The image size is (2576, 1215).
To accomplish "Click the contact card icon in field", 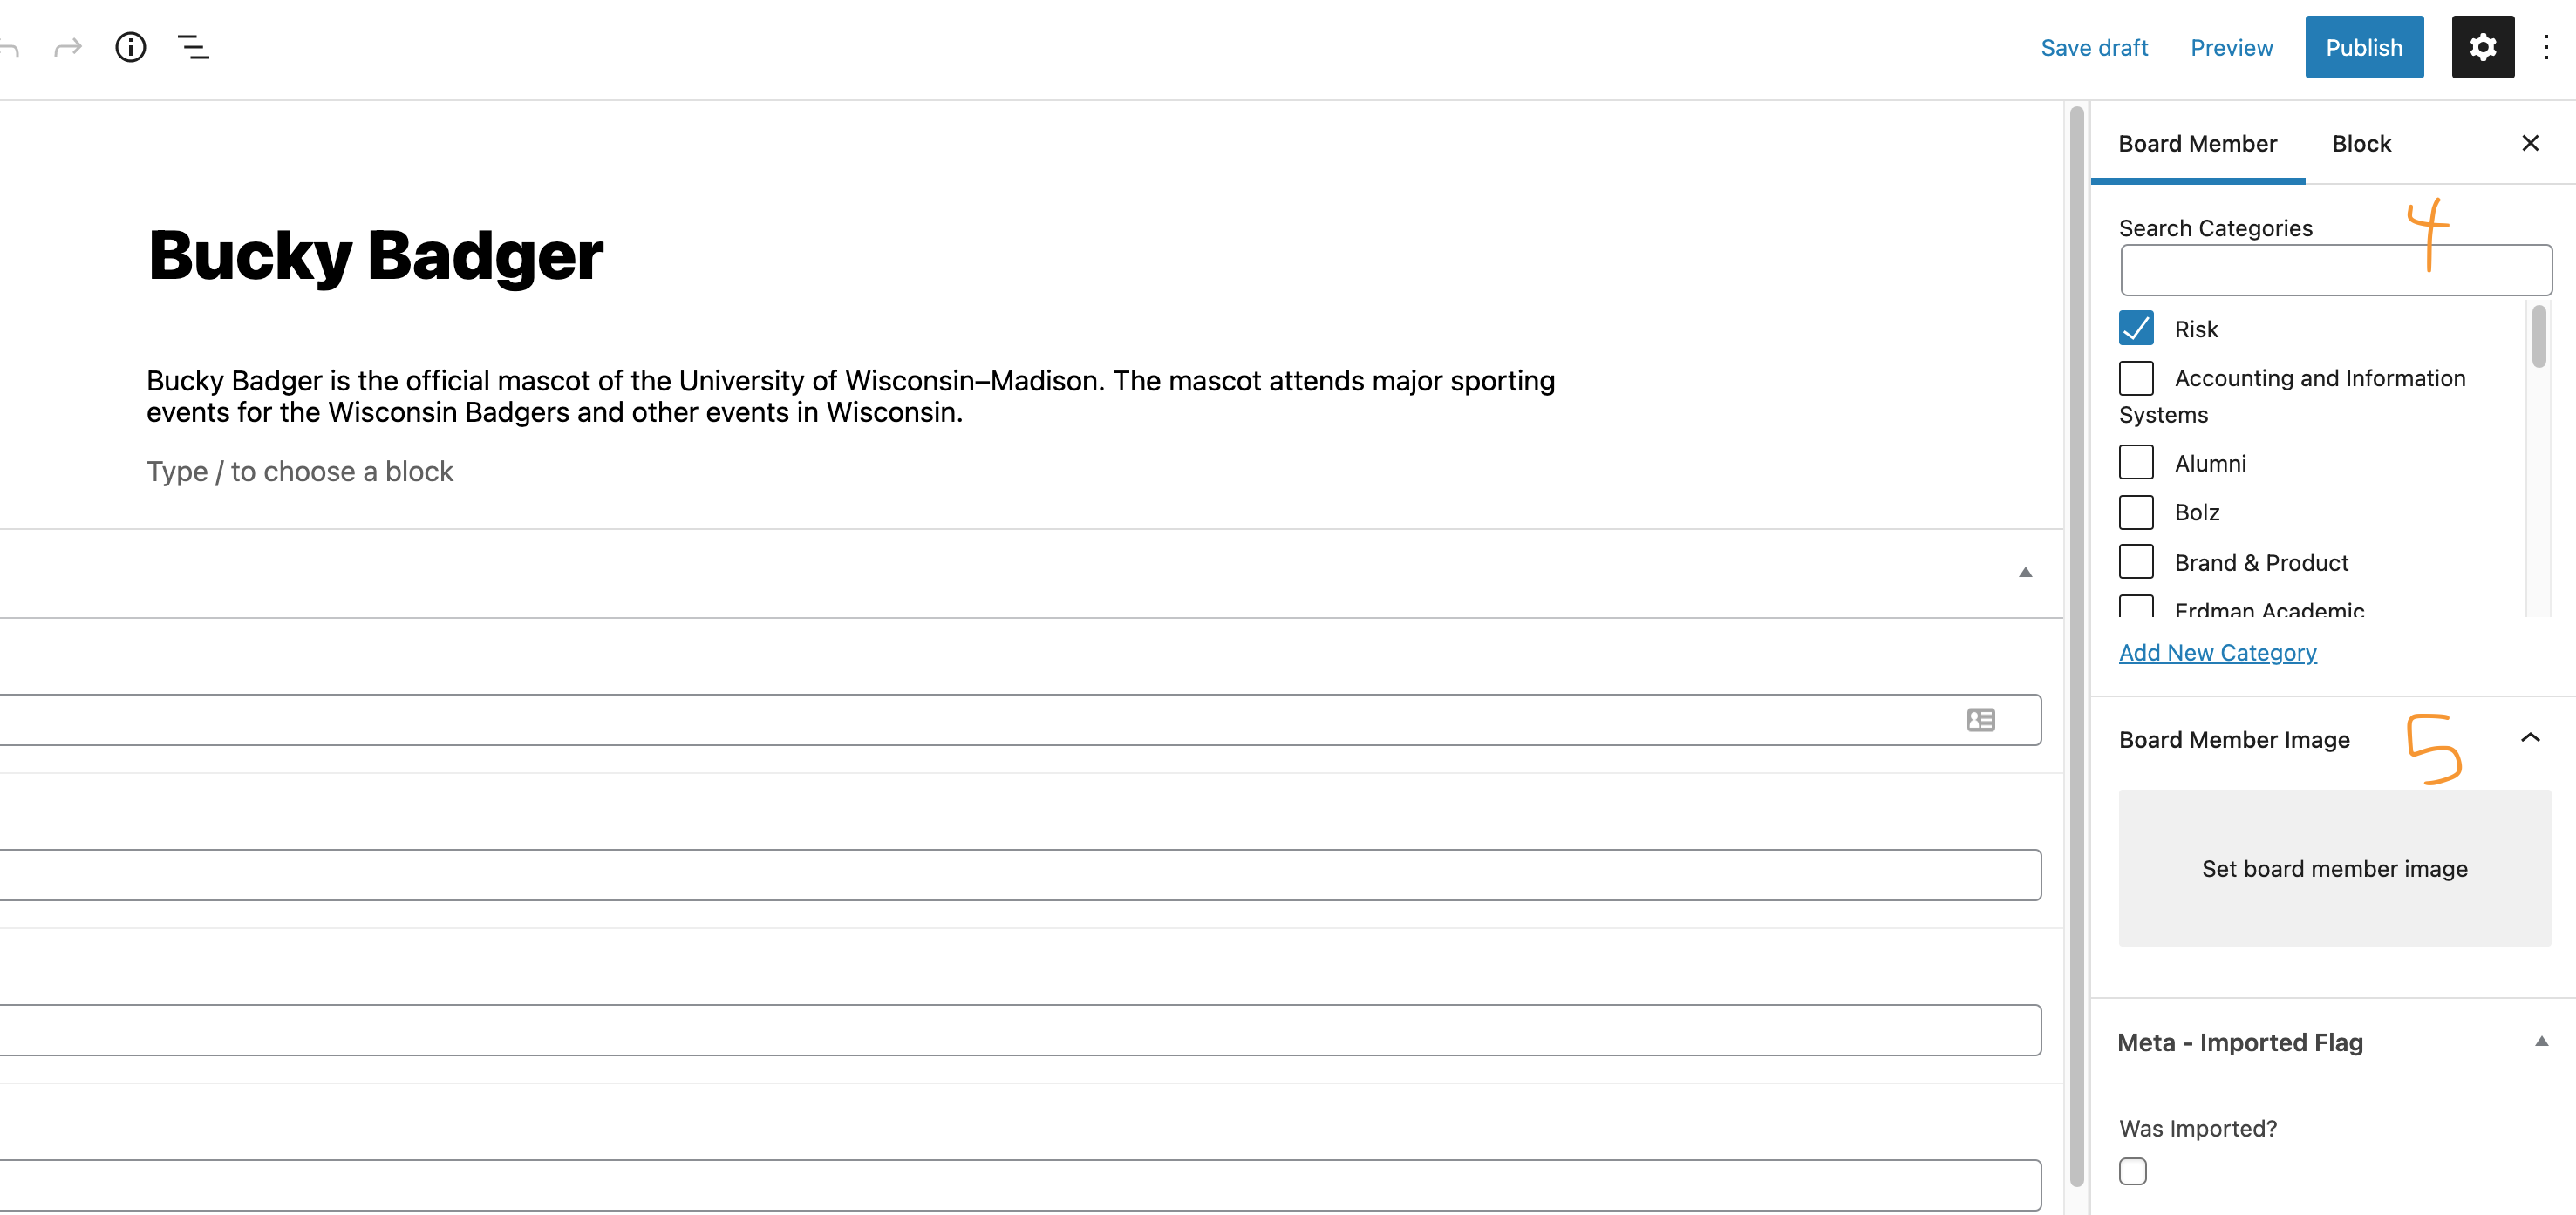I will 1980,719.
